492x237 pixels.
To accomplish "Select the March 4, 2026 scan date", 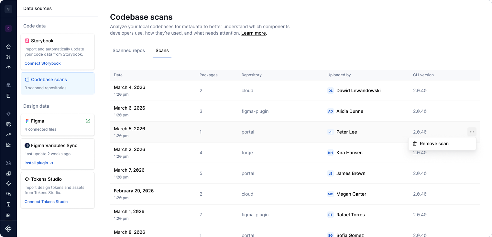I will pyautogui.click(x=129, y=87).
